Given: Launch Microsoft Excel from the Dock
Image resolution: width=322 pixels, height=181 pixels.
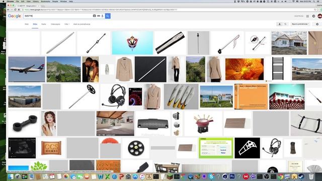Looking at the screenshot, I should pos(107,176).
